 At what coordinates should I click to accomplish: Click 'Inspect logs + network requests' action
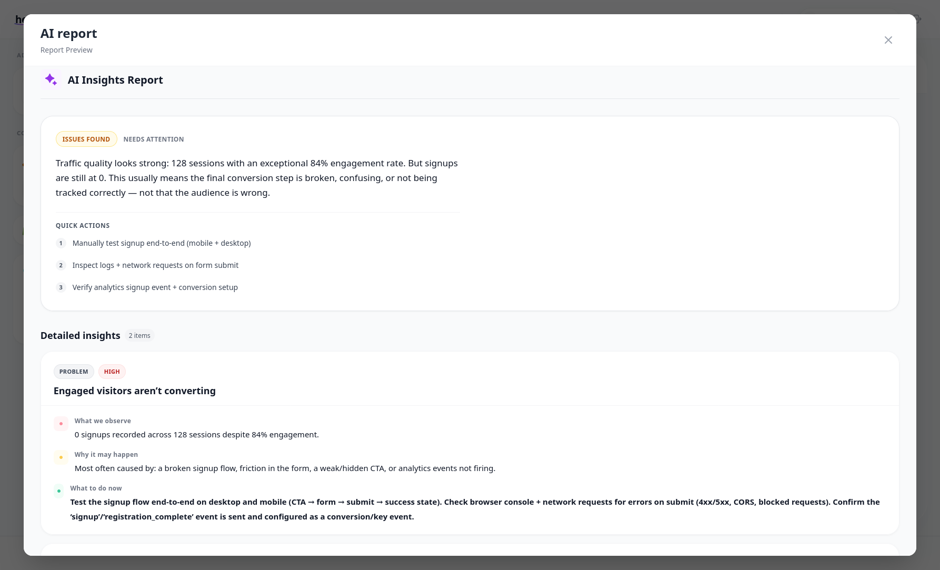point(155,265)
